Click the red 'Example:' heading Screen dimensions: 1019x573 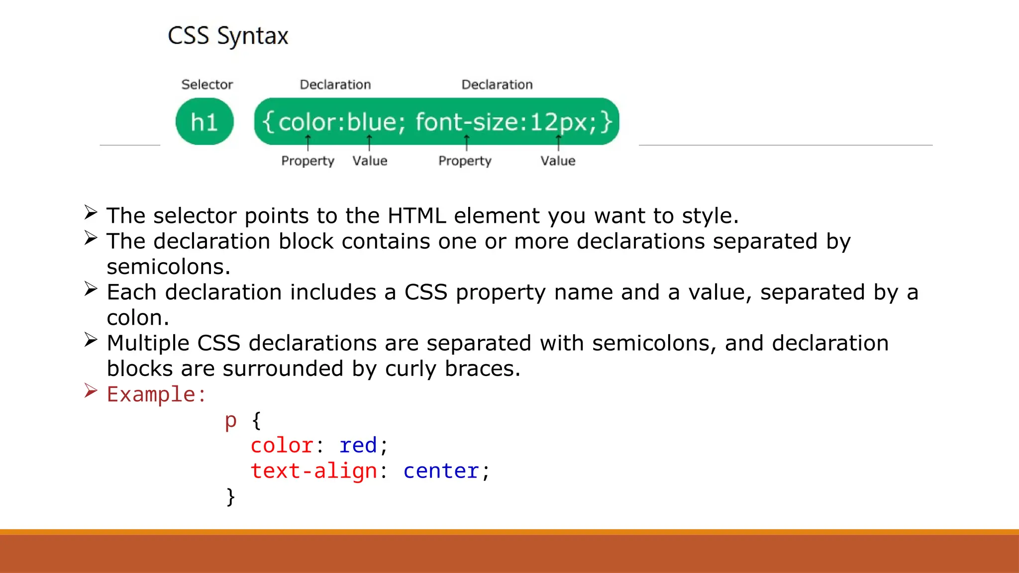click(x=157, y=394)
